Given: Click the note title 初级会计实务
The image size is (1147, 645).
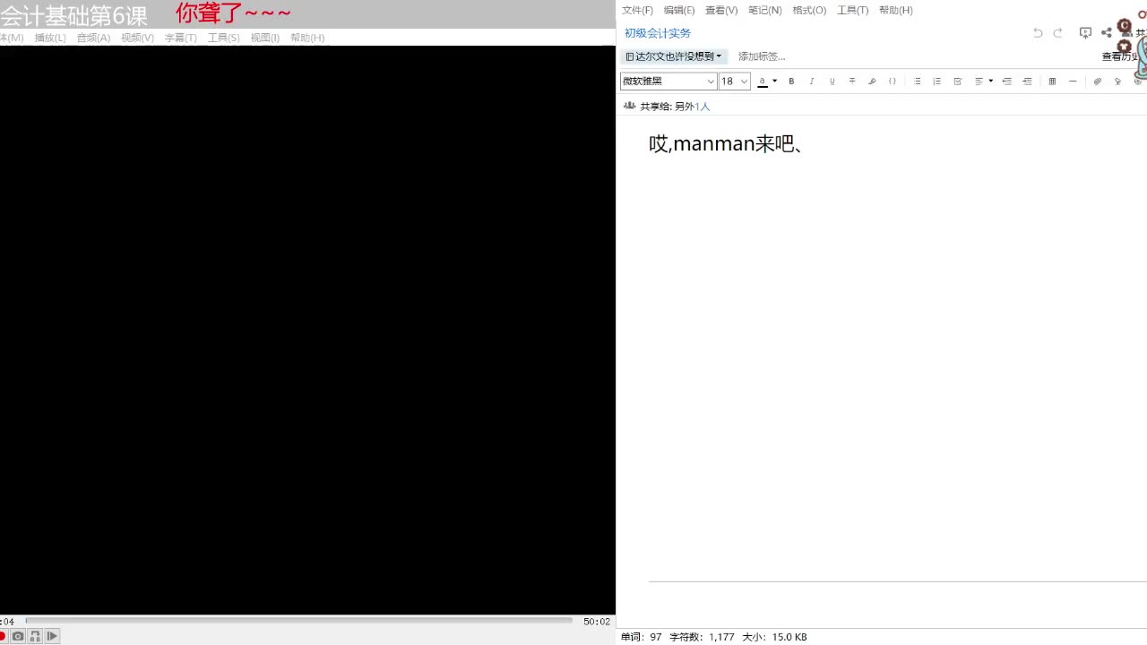Looking at the screenshot, I should pyautogui.click(x=658, y=33).
